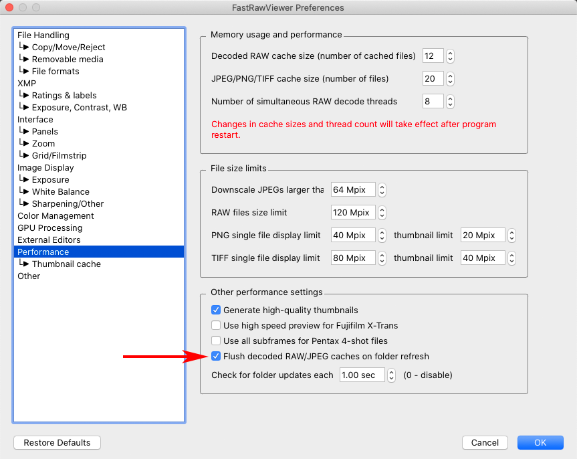Select GPU Processing in sidebar

(x=49, y=228)
